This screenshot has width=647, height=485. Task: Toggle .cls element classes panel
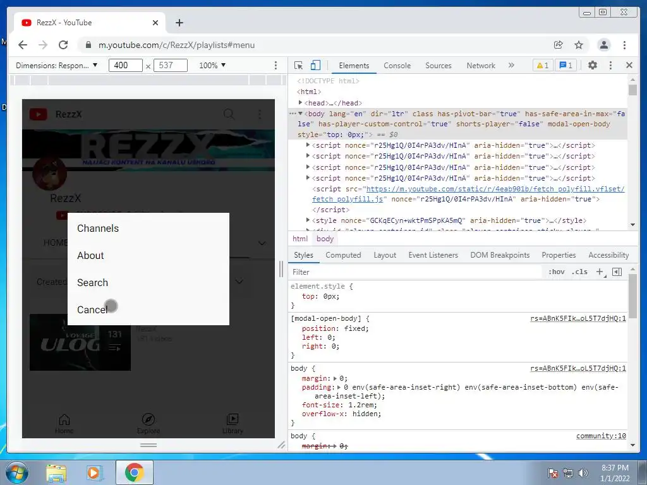(579, 272)
